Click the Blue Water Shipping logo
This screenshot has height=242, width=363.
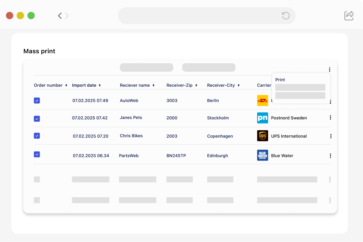tap(262, 155)
